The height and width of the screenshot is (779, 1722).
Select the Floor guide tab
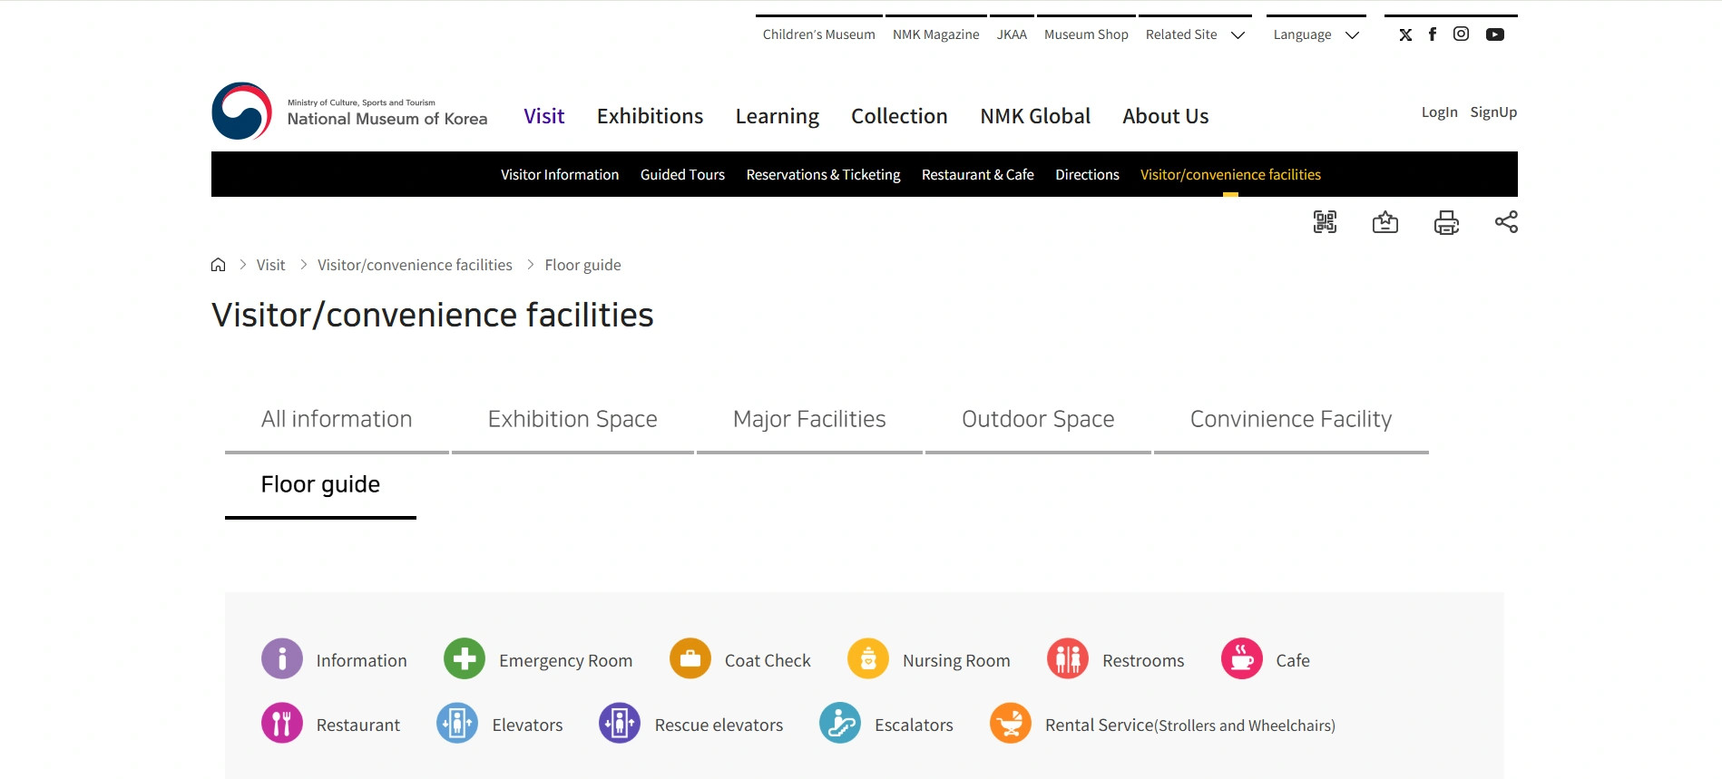pos(320,484)
